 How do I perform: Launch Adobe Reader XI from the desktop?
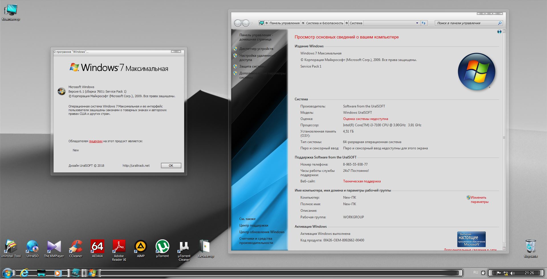click(119, 250)
